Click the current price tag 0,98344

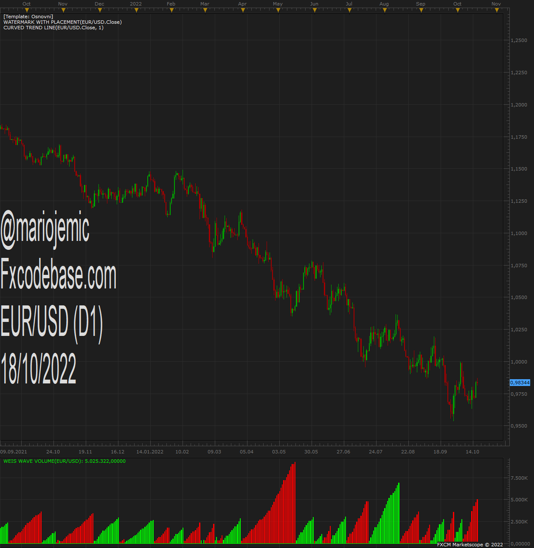[520, 383]
